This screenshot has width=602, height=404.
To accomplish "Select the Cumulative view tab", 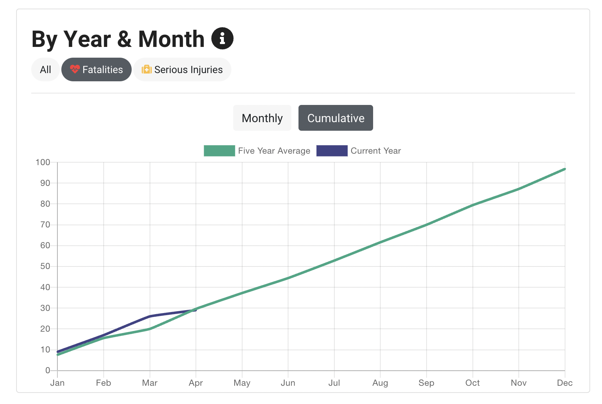I will pos(335,118).
